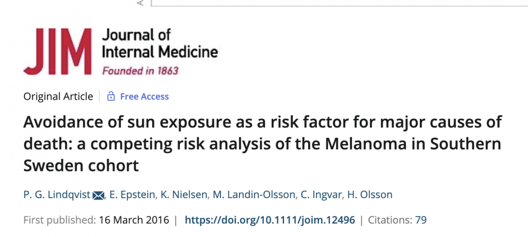Viewport: 528px width, 237px height.
Task: Open author P. G. Lindqvist's details
Action: pyautogui.click(x=57, y=195)
